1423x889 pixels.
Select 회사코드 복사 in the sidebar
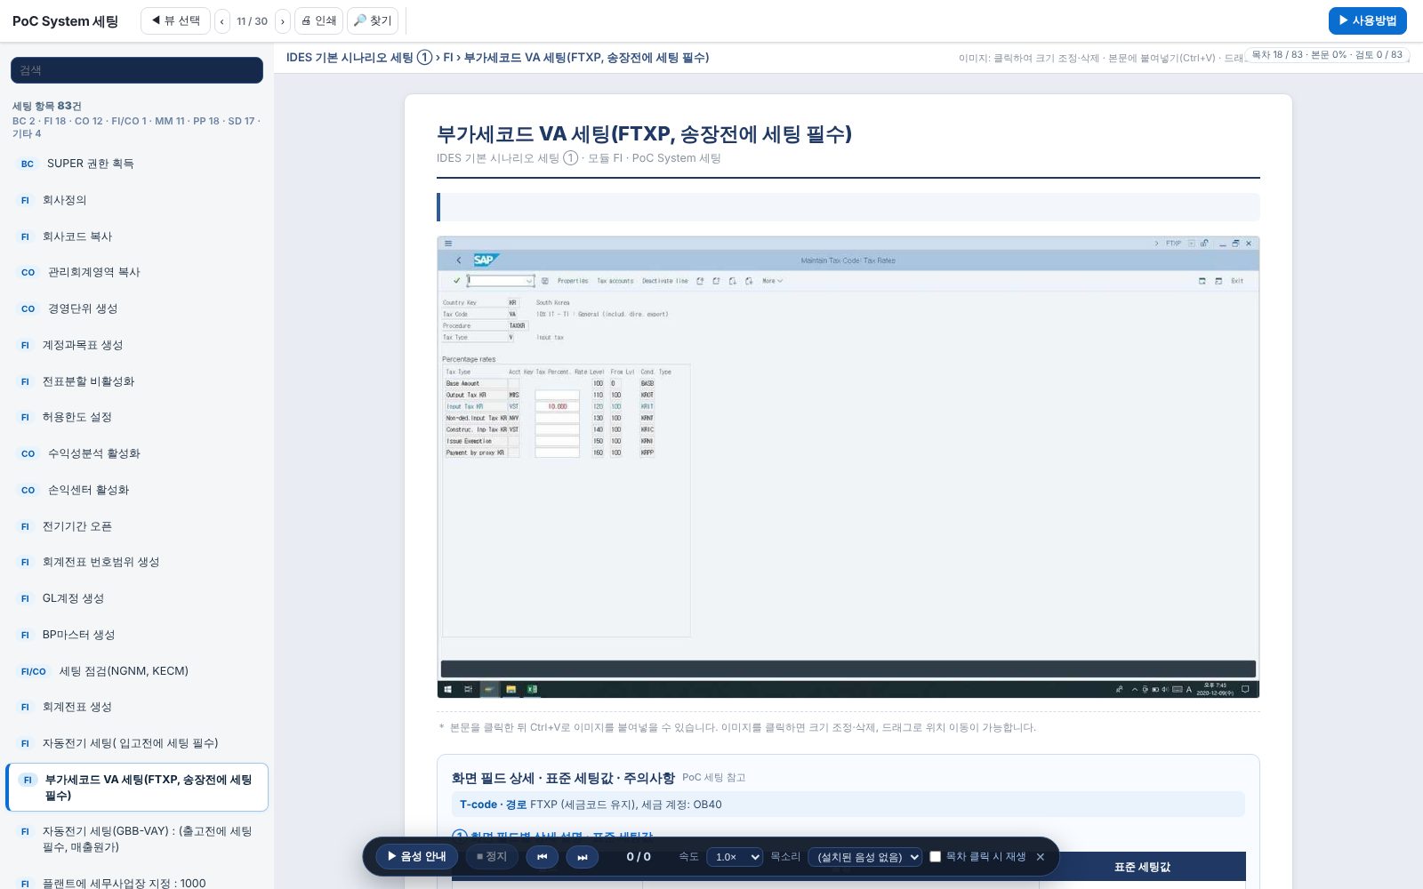137,236
